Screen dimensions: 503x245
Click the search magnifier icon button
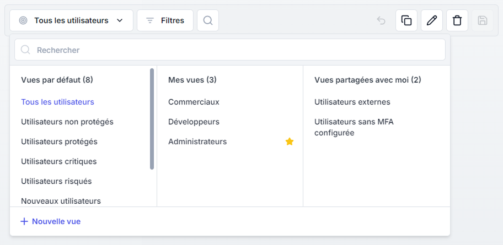point(208,20)
